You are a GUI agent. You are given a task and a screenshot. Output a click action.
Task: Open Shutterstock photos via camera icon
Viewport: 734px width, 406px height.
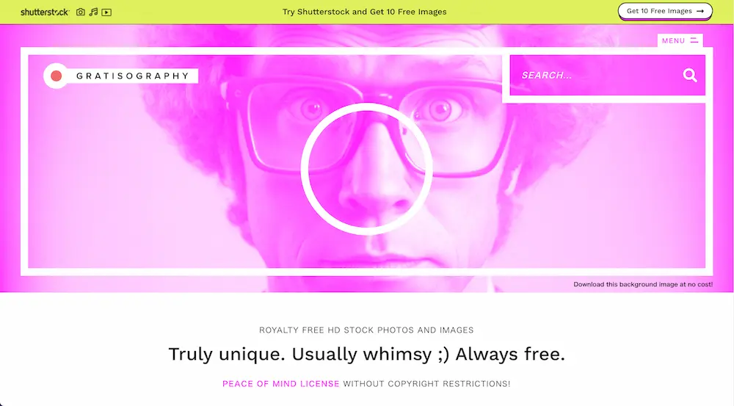tap(81, 12)
